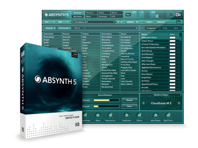Adjust the upper mutation Amount slider
198x148 pixels.
[x=106, y=100]
